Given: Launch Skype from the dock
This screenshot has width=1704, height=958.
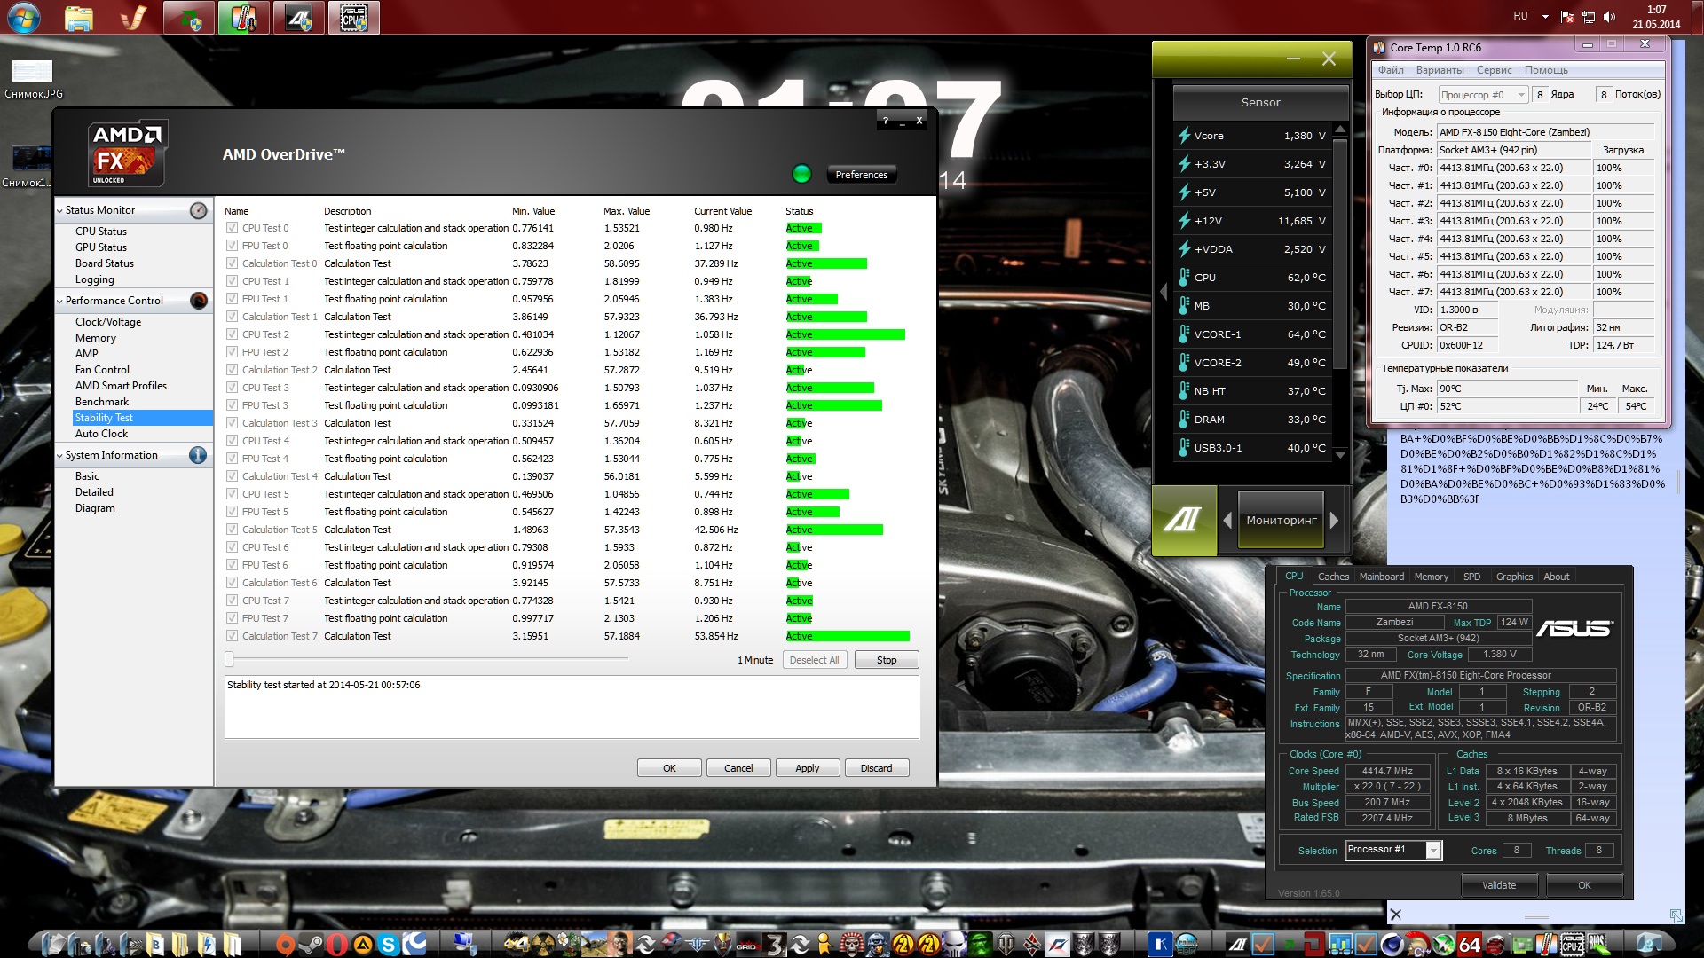Looking at the screenshot, I should tap(389, 944).
